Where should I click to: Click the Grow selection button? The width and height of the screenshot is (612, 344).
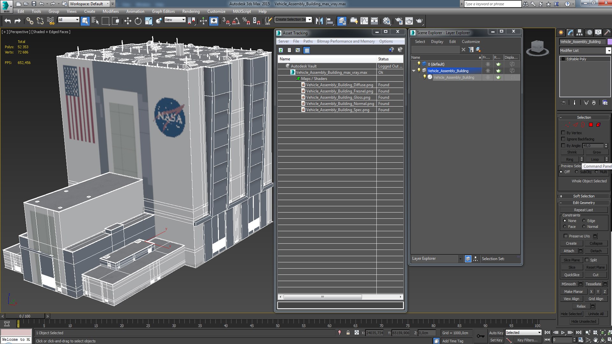[597, 152]
